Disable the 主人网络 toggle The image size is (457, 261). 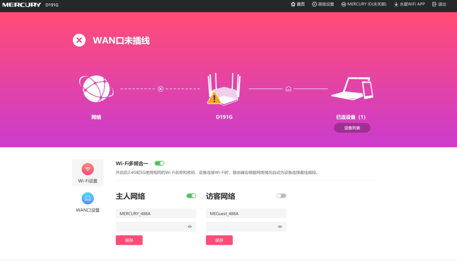191,196
